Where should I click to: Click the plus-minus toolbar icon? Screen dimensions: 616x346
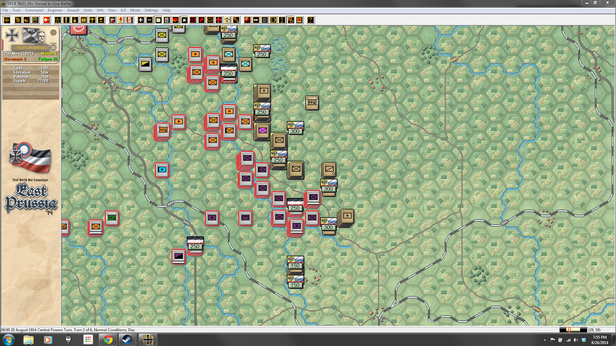(101, 20)
